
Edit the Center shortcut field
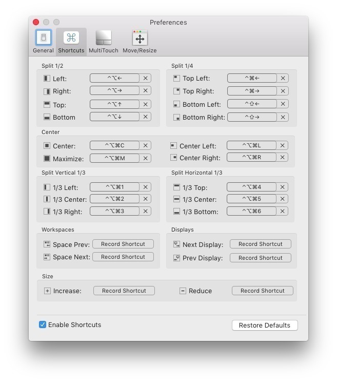(x=114, y=146)
